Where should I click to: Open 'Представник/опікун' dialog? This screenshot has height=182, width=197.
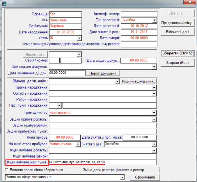[177, 23]
